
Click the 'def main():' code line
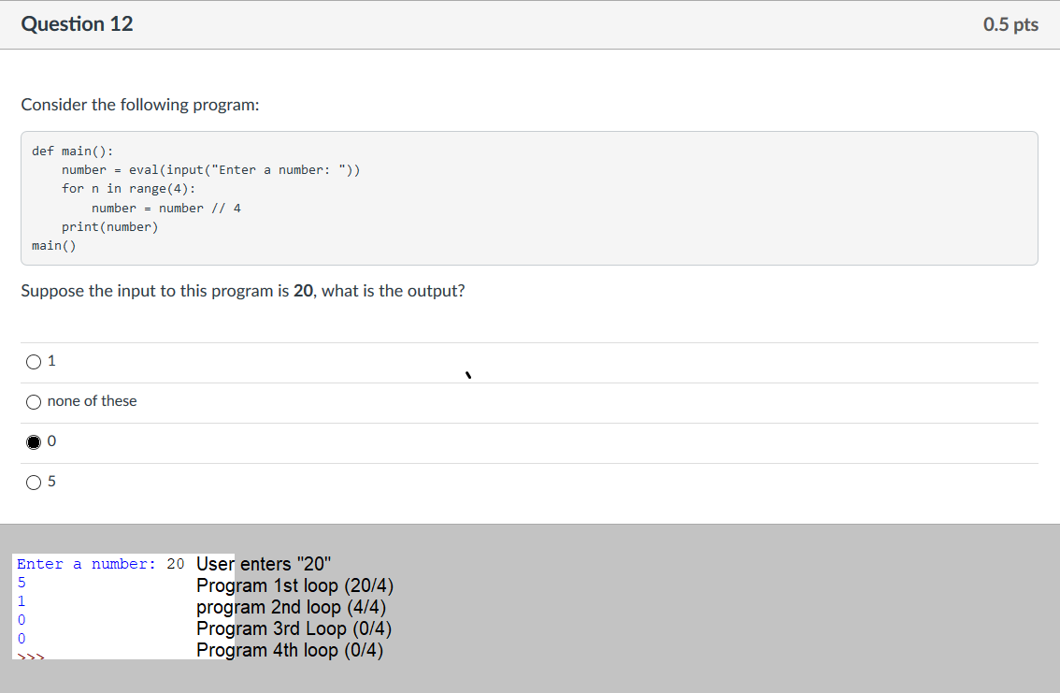pyautogui.click(x=73, y=151)
